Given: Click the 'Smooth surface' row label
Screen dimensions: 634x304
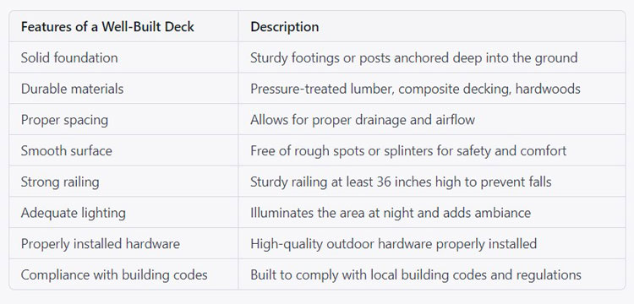Looking at the screenshot, I should pos(67,151).
